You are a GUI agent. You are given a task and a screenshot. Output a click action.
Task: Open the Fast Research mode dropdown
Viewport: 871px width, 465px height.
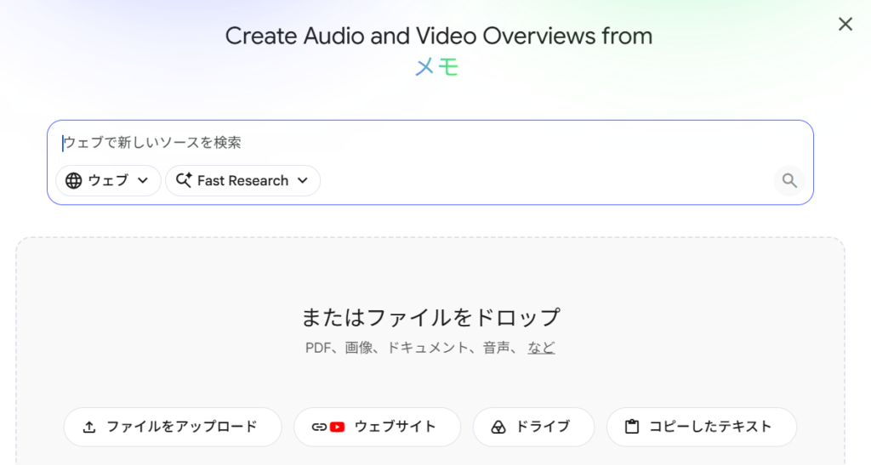point(242,180)
